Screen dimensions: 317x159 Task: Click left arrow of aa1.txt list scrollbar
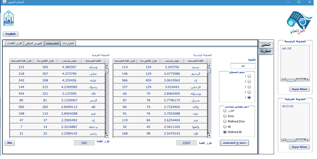pyautogui.click(x=283, y=80)
